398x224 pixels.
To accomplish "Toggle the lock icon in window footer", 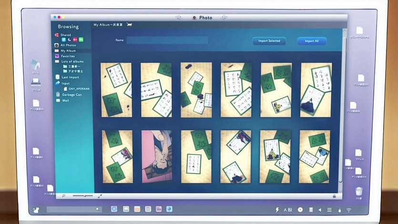I will 334,196.
